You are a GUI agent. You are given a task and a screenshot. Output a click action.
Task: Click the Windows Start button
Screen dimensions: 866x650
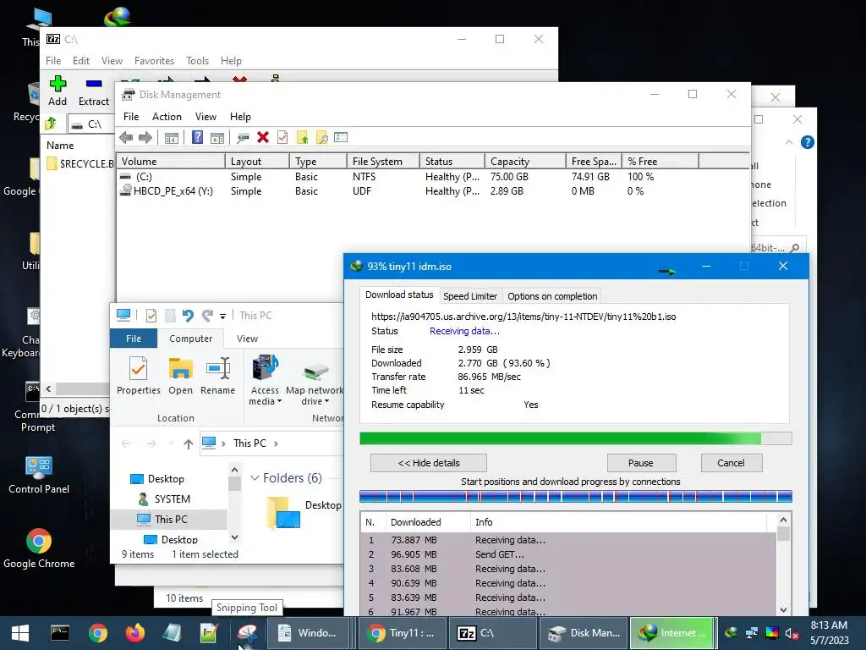[x=20, y=633]
